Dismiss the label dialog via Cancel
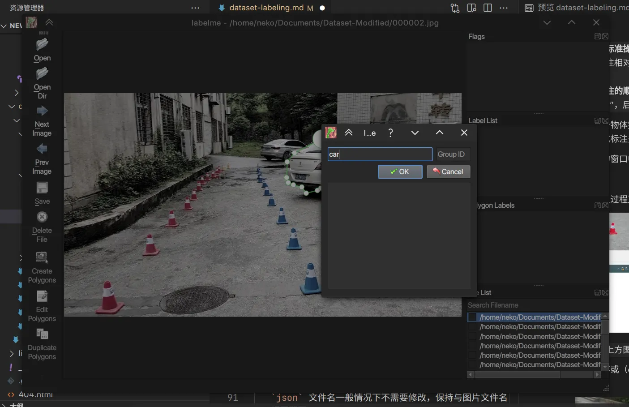The width and height of the screenshot is (629, 407). 448,171
